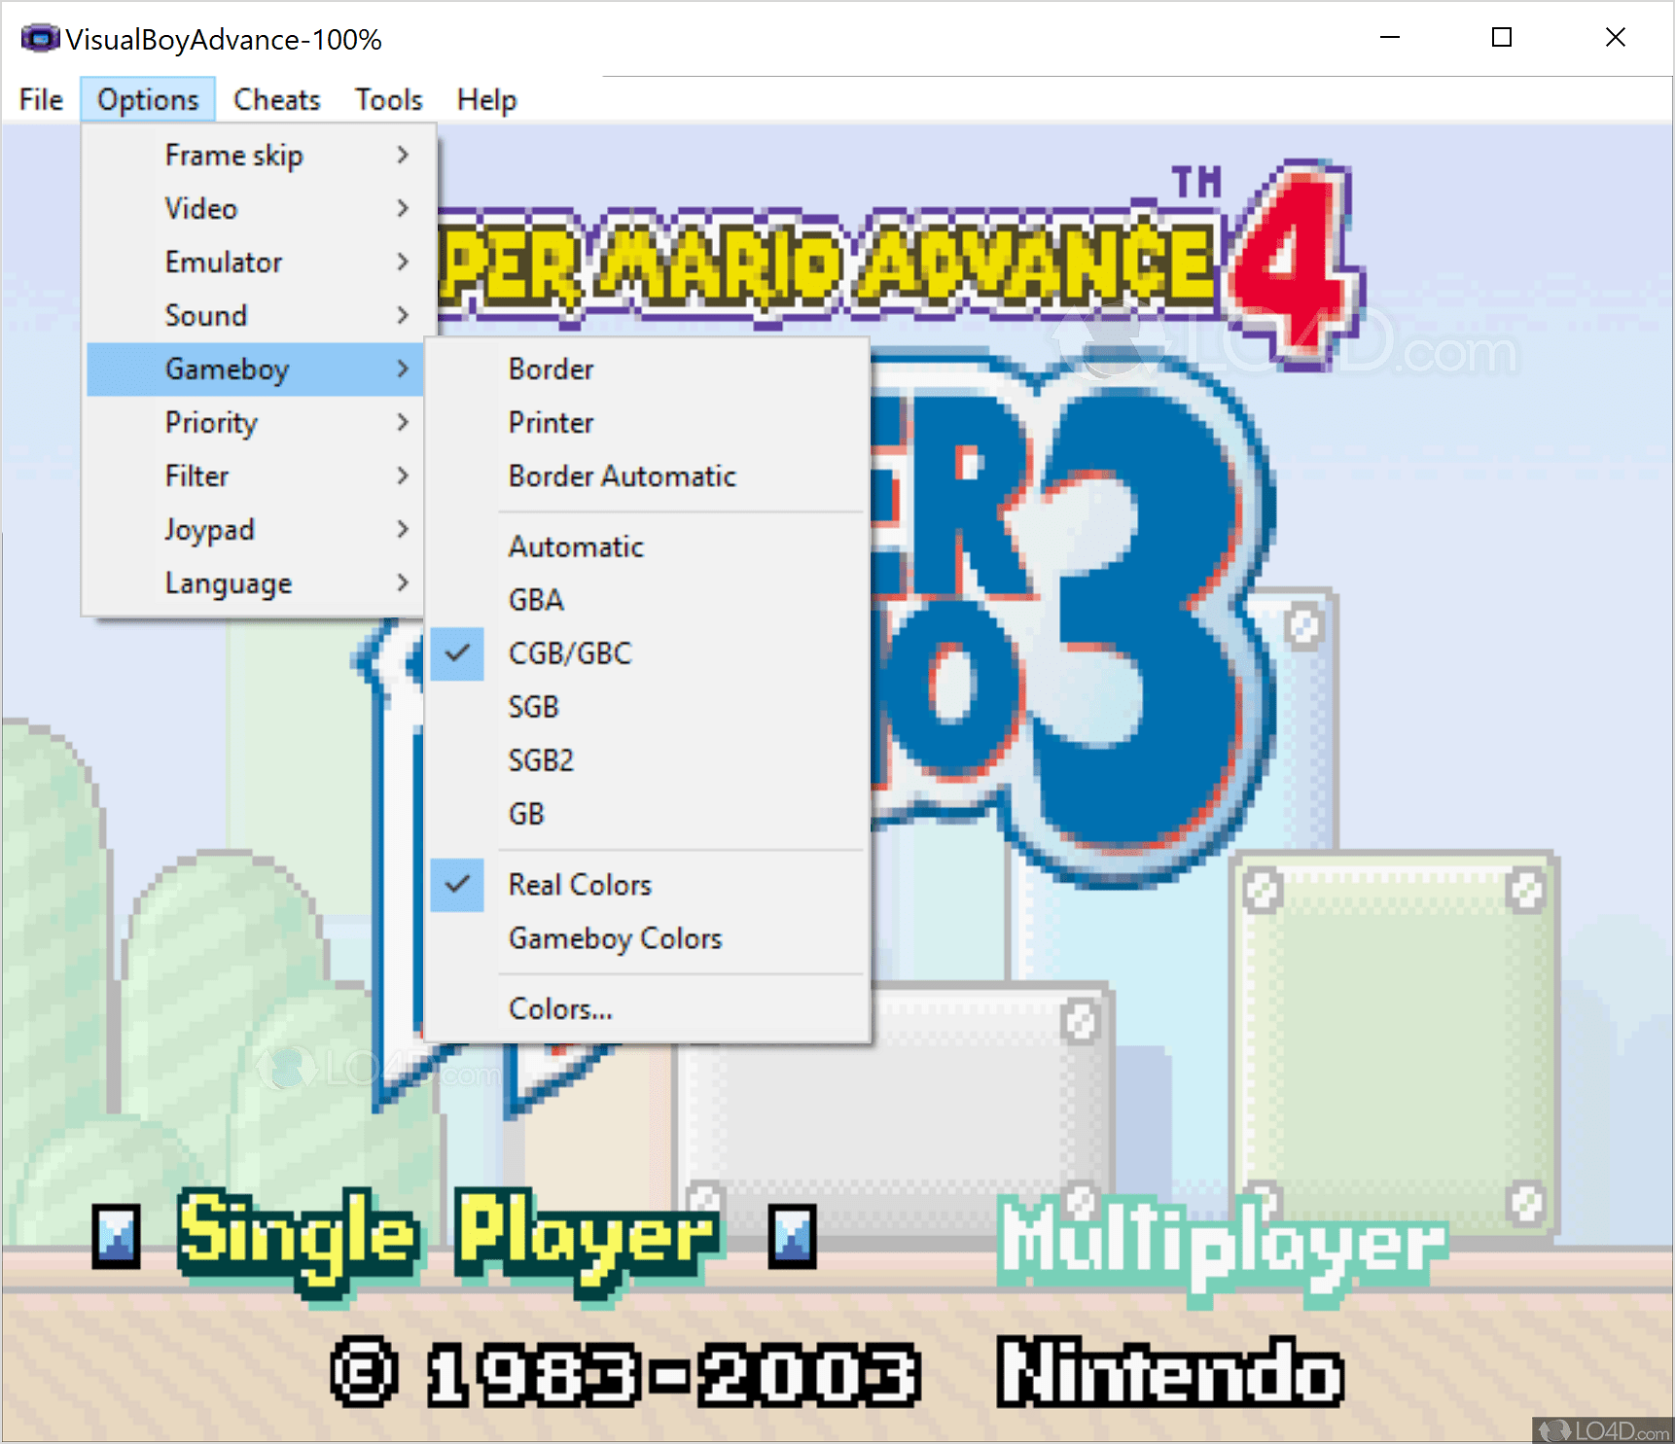This screenshot has height=1444, width=1675.
Task: Expand the Joypad submenu
Action: pyautogui.click(x=210, y=529)
